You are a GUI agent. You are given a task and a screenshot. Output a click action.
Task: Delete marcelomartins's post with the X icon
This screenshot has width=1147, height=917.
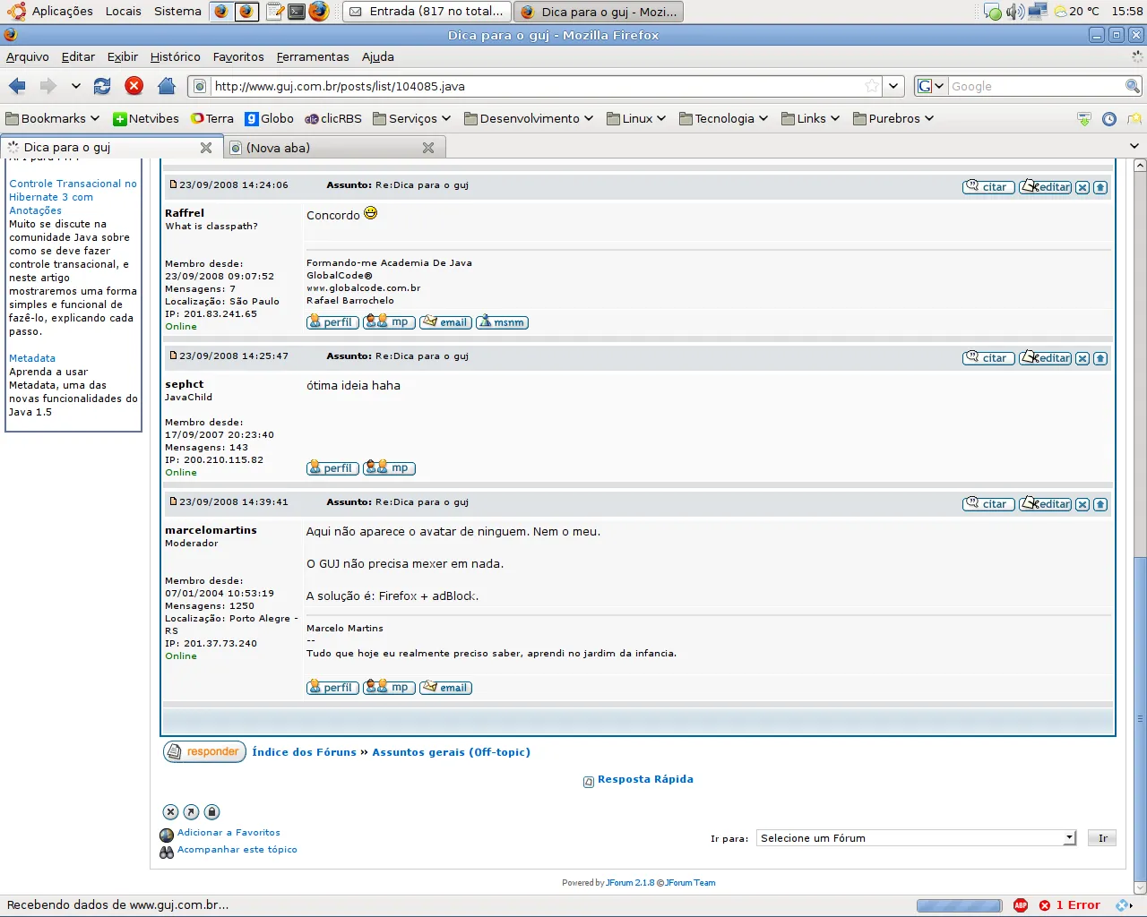tap(1082, 504)
